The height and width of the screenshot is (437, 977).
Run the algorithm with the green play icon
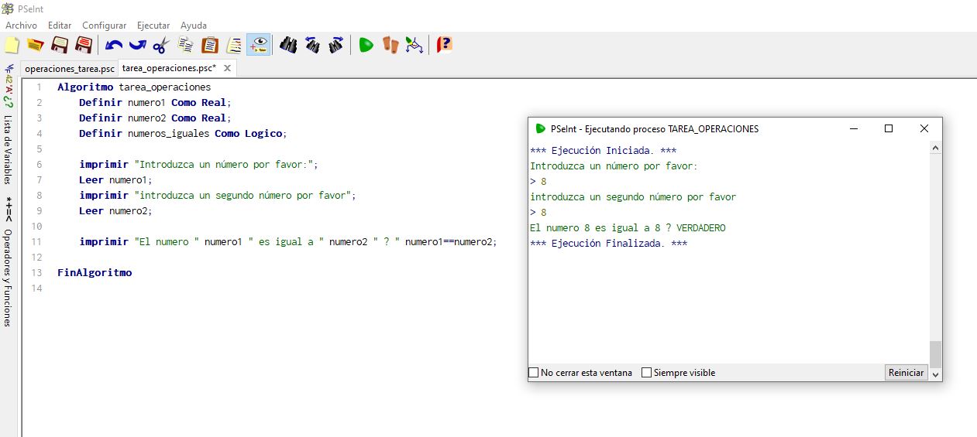pos(366,45)
